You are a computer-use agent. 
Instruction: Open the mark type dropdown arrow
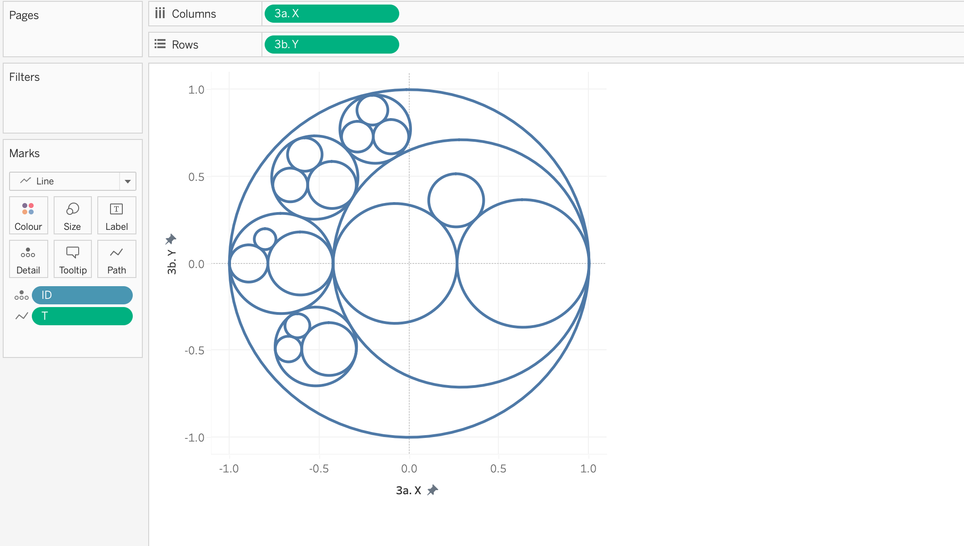[x=128, y=181]
